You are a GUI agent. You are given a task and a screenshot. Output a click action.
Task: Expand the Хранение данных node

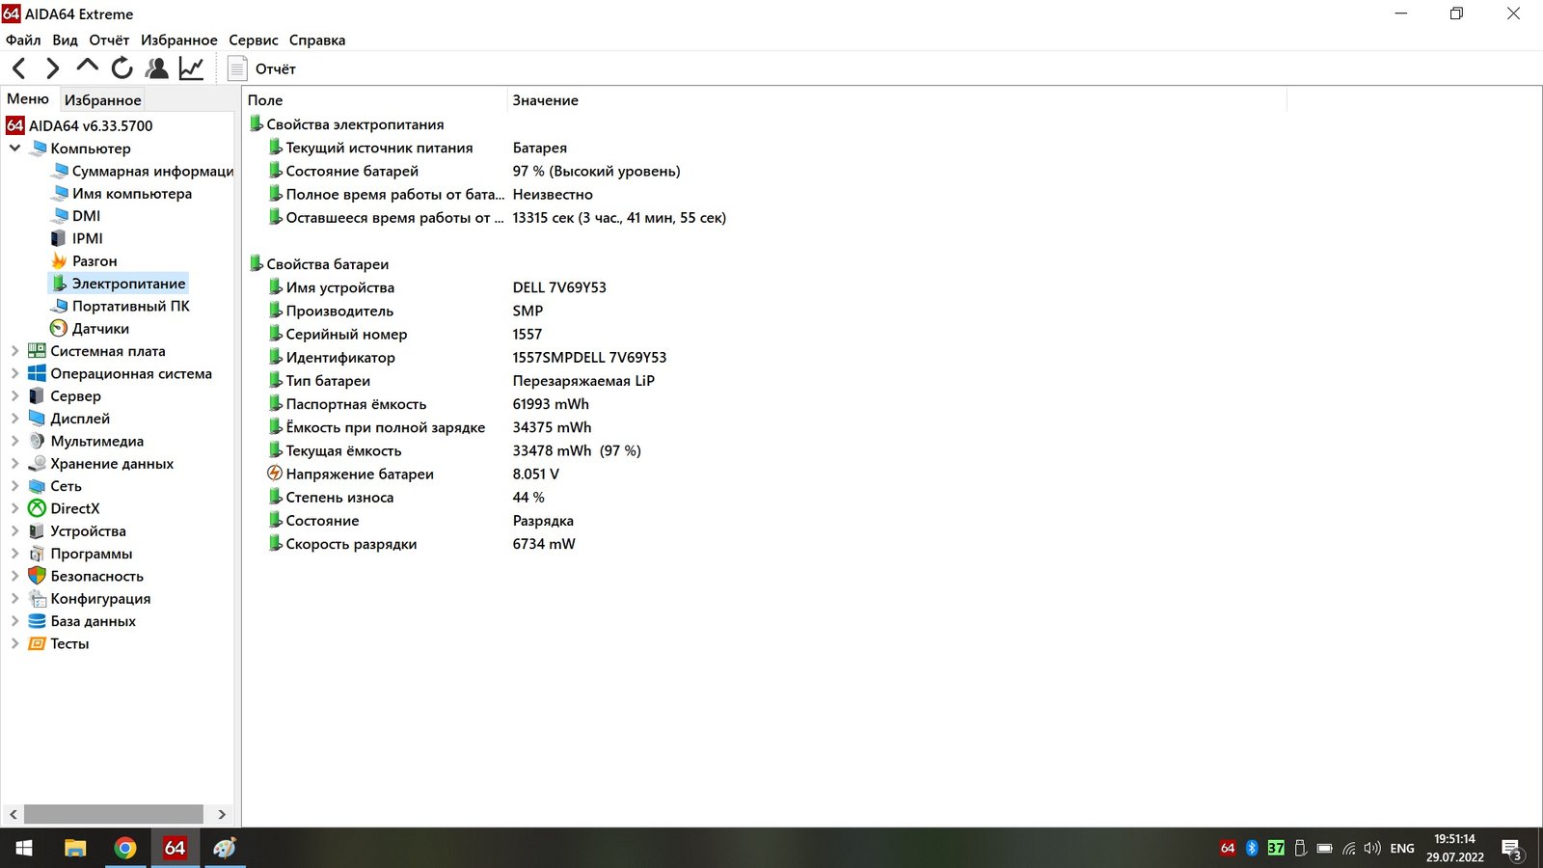(x=14, y=464)
